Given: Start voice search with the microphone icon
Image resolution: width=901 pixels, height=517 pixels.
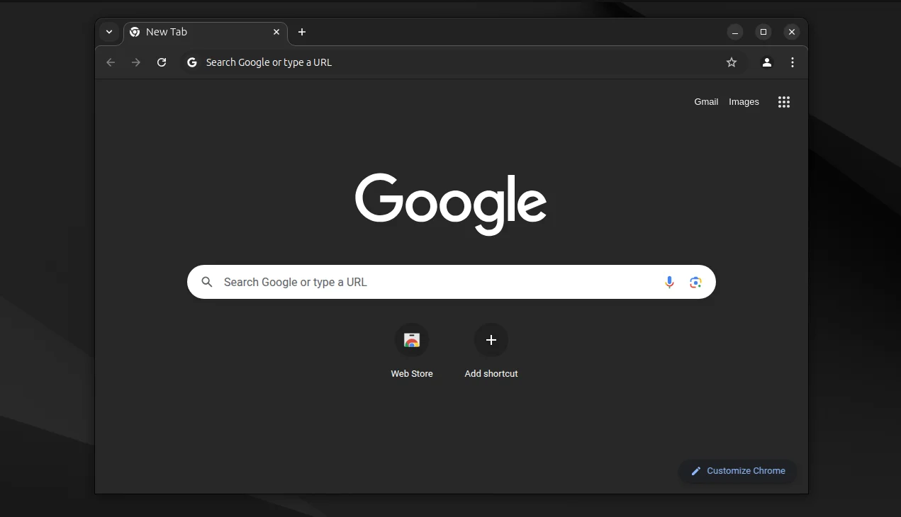Looking at the screenshot, I should point(669,282).
